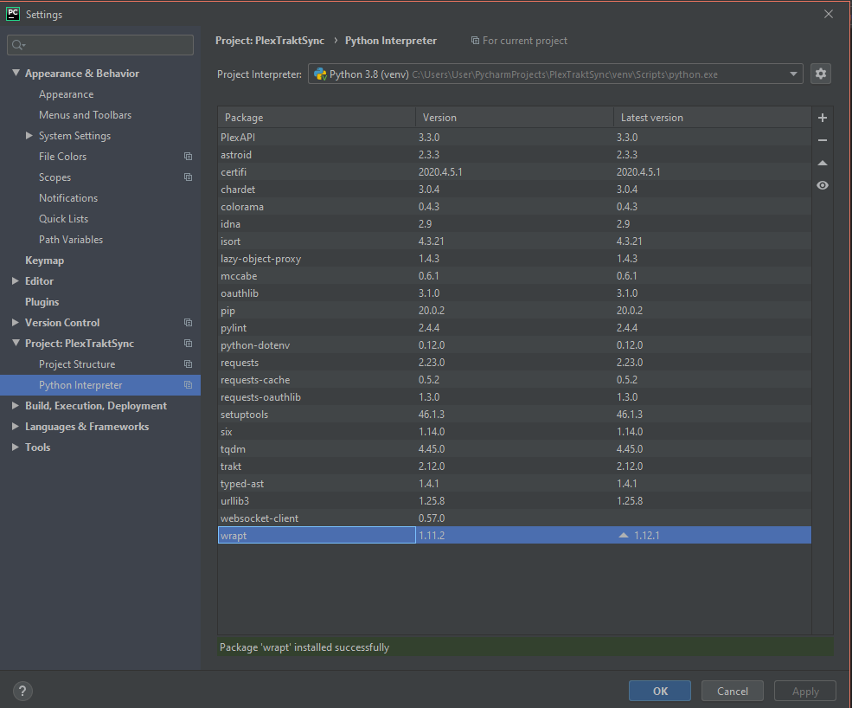Screen dimensions: 852x708
Task: Sort by the Version column header
Action: 515,118
